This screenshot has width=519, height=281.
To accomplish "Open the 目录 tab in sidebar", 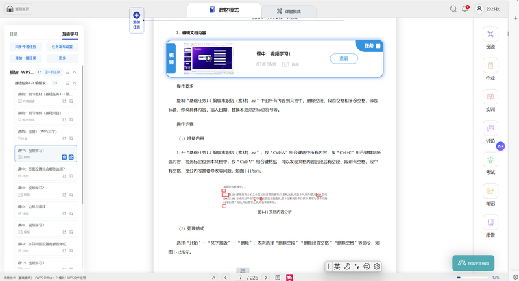I will tap(14, 34).
